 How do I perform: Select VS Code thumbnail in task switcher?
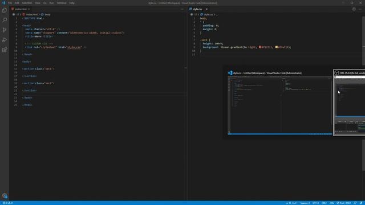coord(280,105)
